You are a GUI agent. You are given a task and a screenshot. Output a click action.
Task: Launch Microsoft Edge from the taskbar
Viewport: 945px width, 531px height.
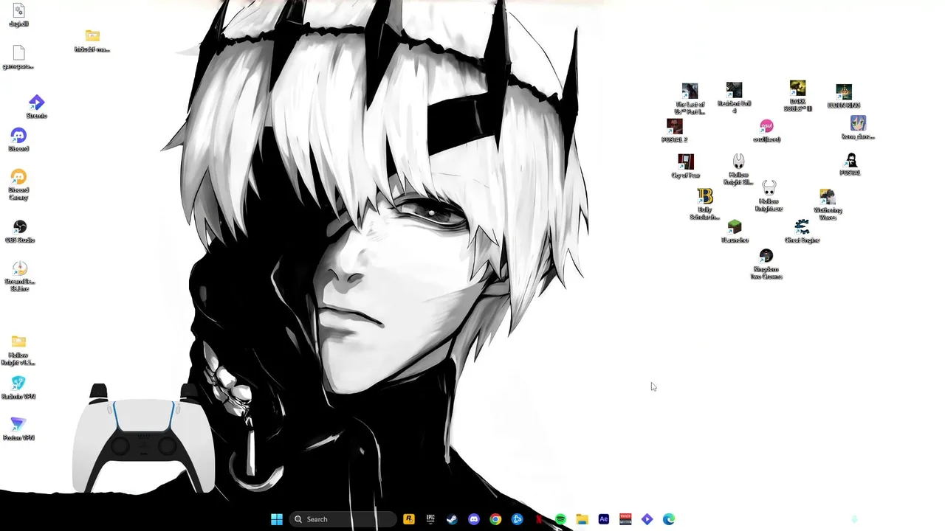(669, 519)
